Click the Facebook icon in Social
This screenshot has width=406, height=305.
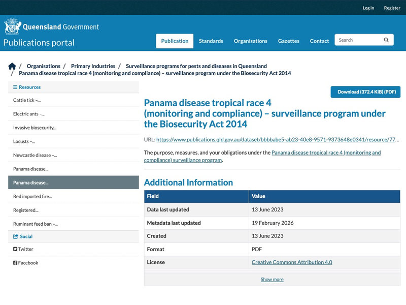(15, 263)
